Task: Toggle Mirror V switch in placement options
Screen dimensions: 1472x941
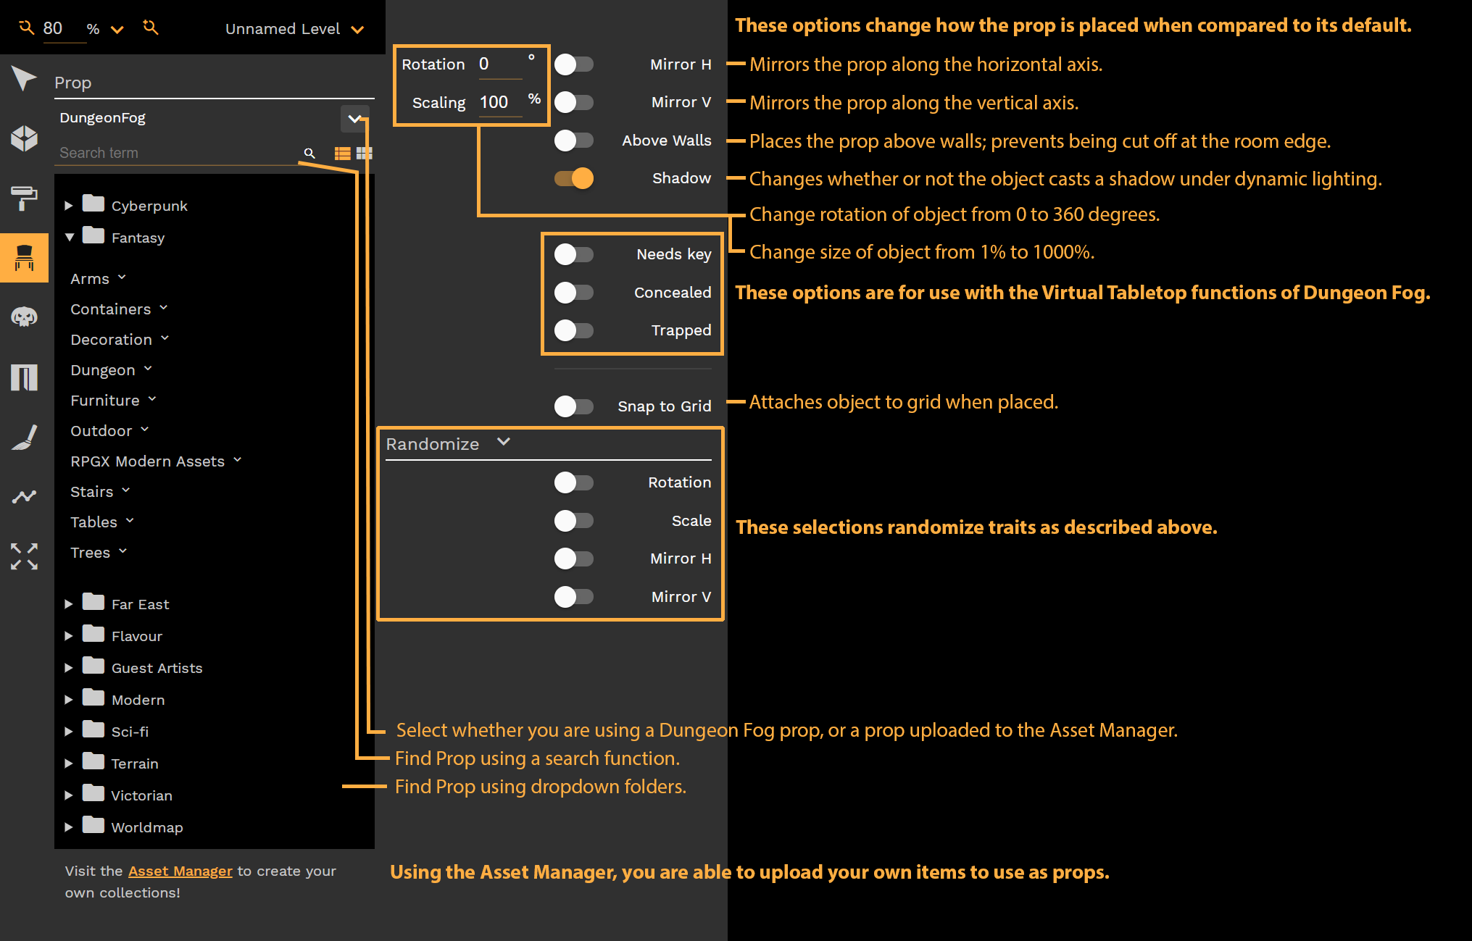Action: click(573, 102)
